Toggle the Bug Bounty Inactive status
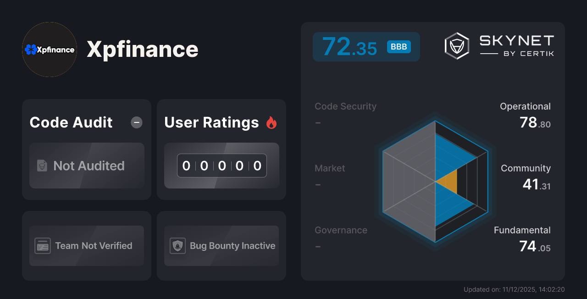The image size is (587, 299). (x=221, y=246)
